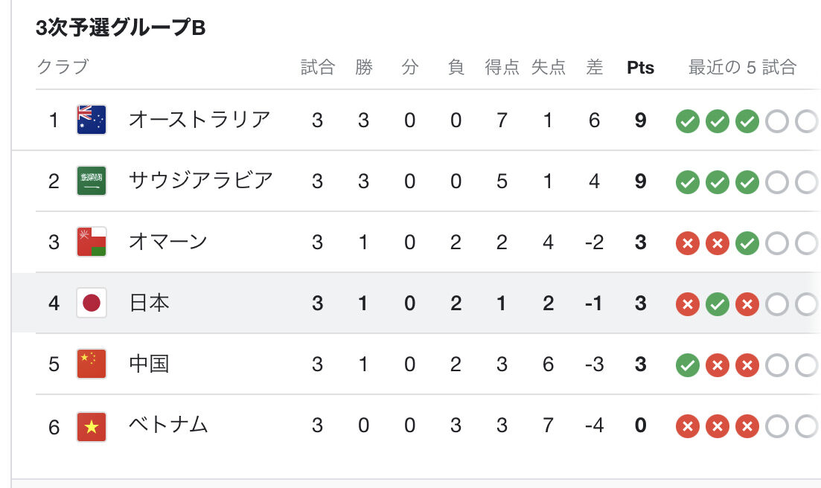Click the China flag icon
This screenshot has height=488, width=821.
tap(92, 364)
